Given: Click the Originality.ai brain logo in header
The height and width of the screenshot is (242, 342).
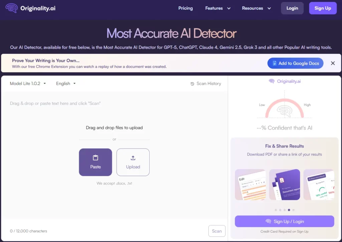Looking at the screenshot, I should tap(12, 8).
